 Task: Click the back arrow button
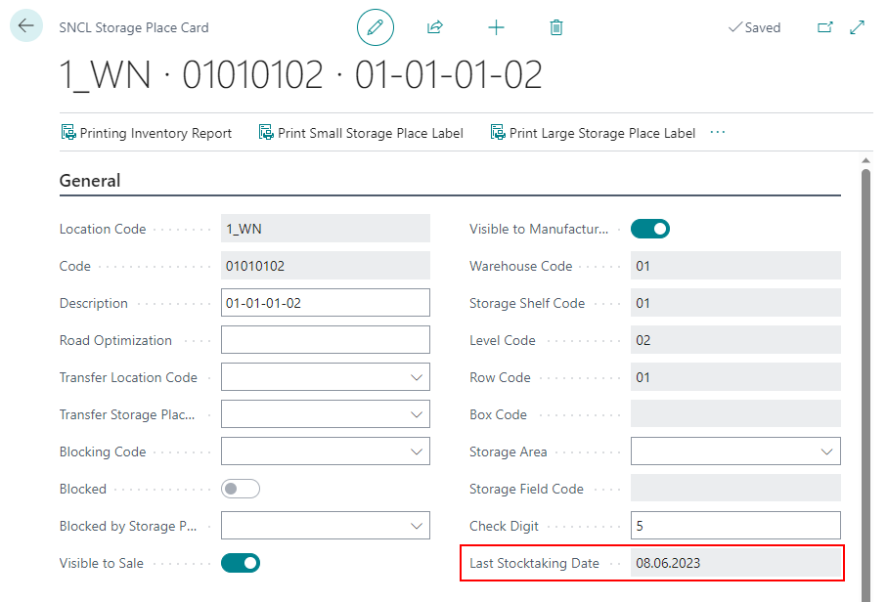tap(25, 26)
